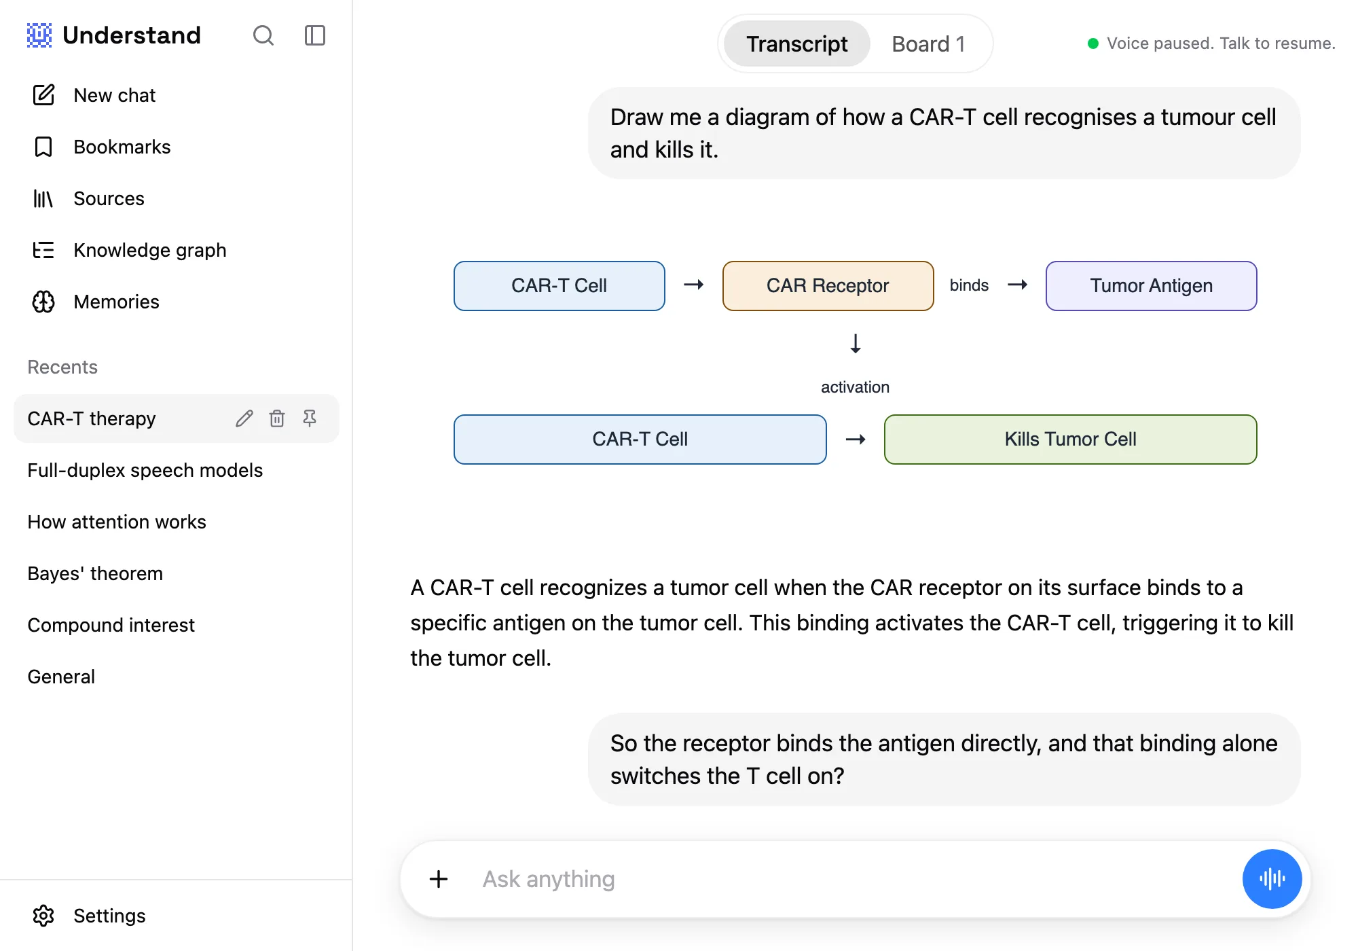This screenshot has width=1358, height=951.
Task: Open Settings in the sidebar
Action: 177,916
